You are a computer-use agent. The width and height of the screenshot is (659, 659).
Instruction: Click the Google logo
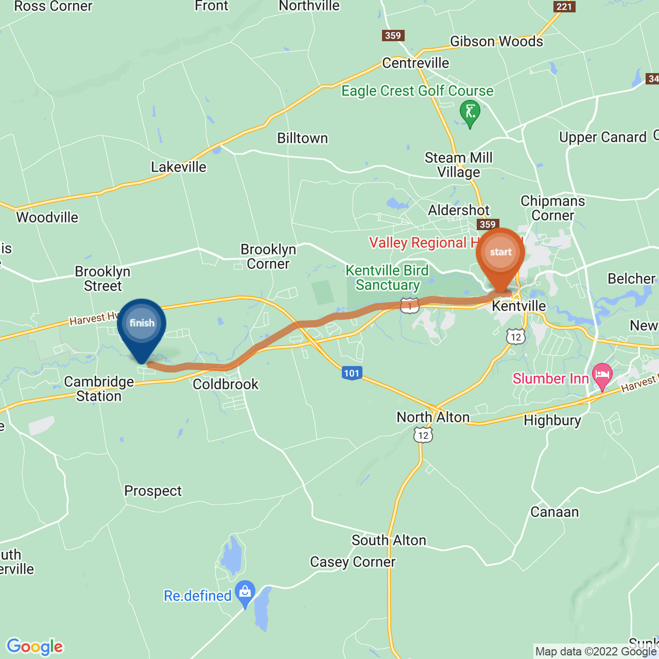coord(35,647)
